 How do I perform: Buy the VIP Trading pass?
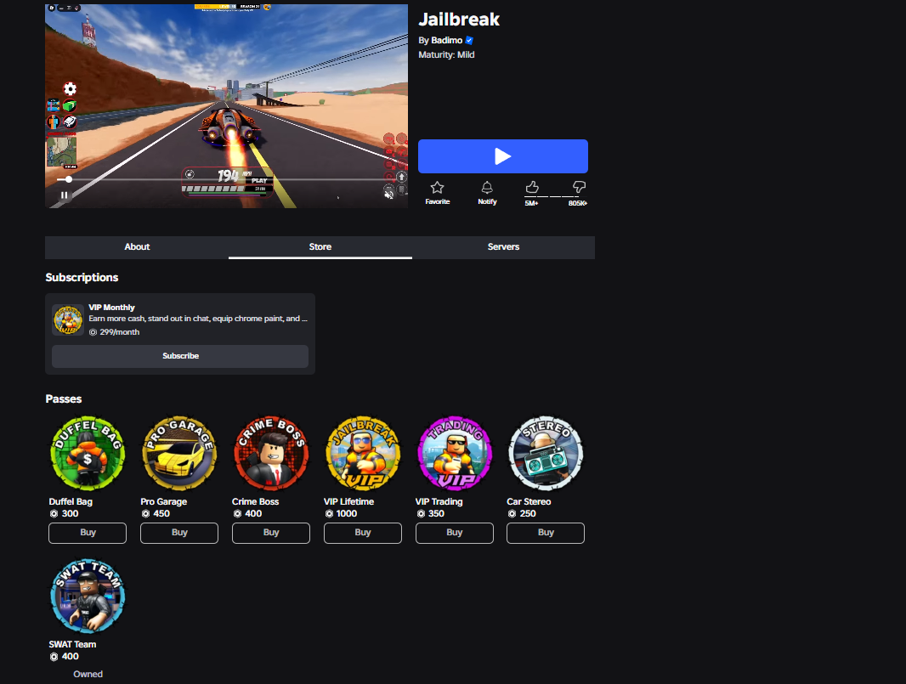click(x=455, y=533)
